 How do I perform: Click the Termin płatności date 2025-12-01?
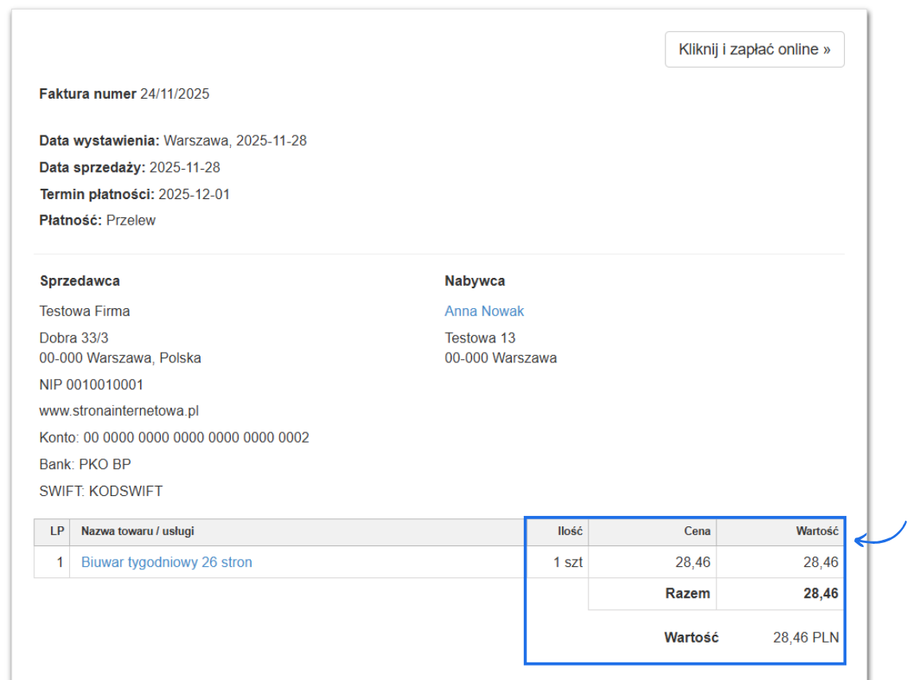[x=194, y=194]
